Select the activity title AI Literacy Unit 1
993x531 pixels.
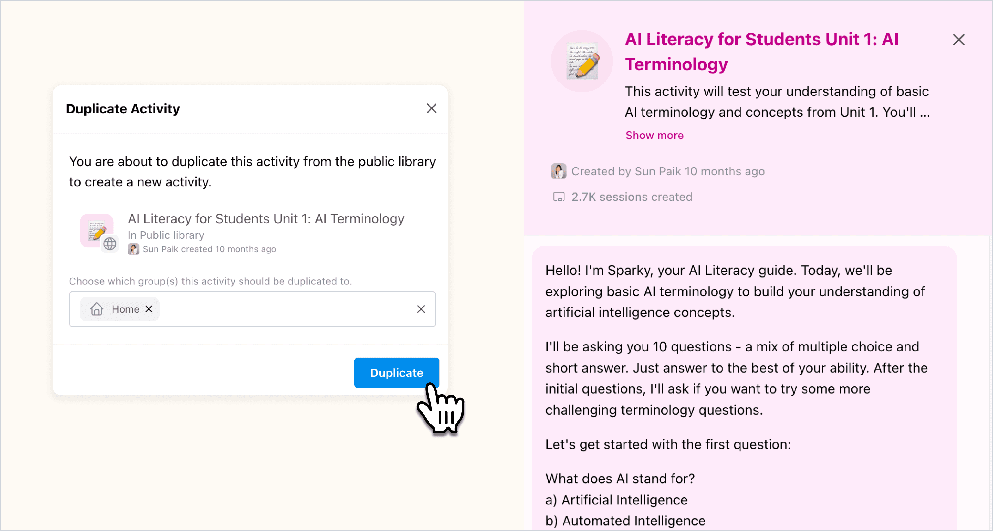pyautogui.click(x=266, y=219)
